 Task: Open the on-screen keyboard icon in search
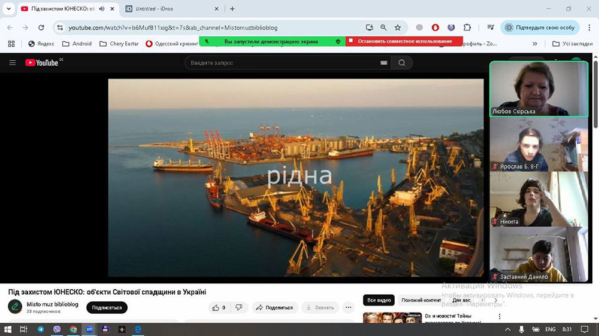click(x=384, y=63)
